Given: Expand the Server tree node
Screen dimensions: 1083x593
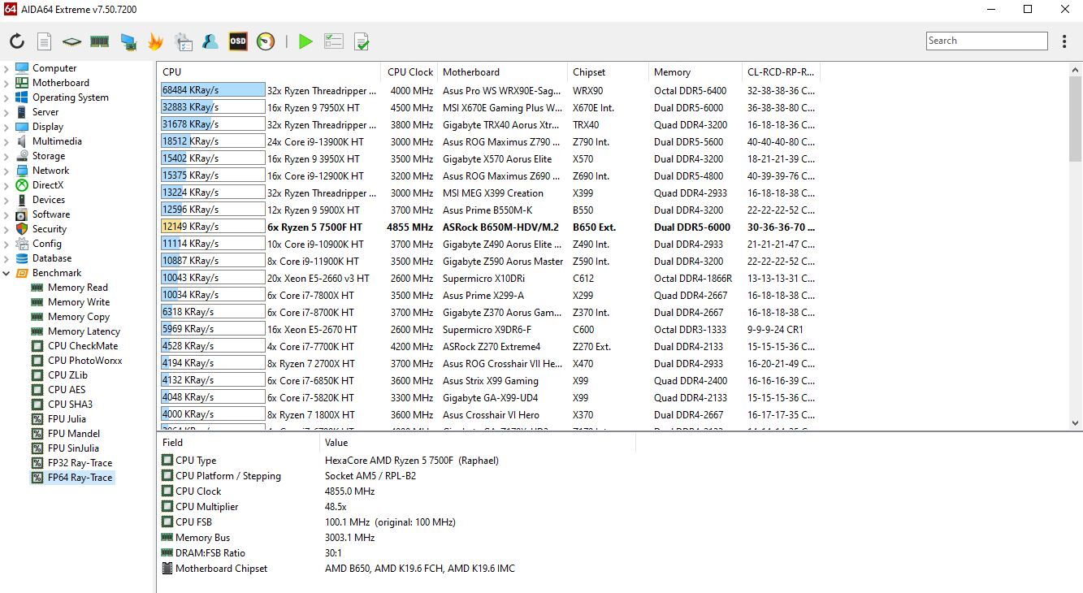Looking at the screenshot, I should pos(6,112).
